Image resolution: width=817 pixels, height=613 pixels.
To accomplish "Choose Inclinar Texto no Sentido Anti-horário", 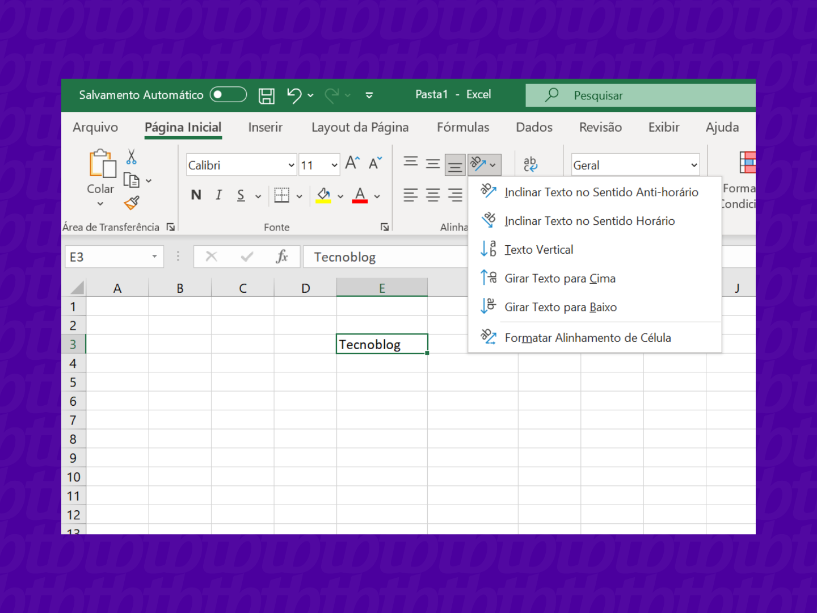I will click(595, 192).
